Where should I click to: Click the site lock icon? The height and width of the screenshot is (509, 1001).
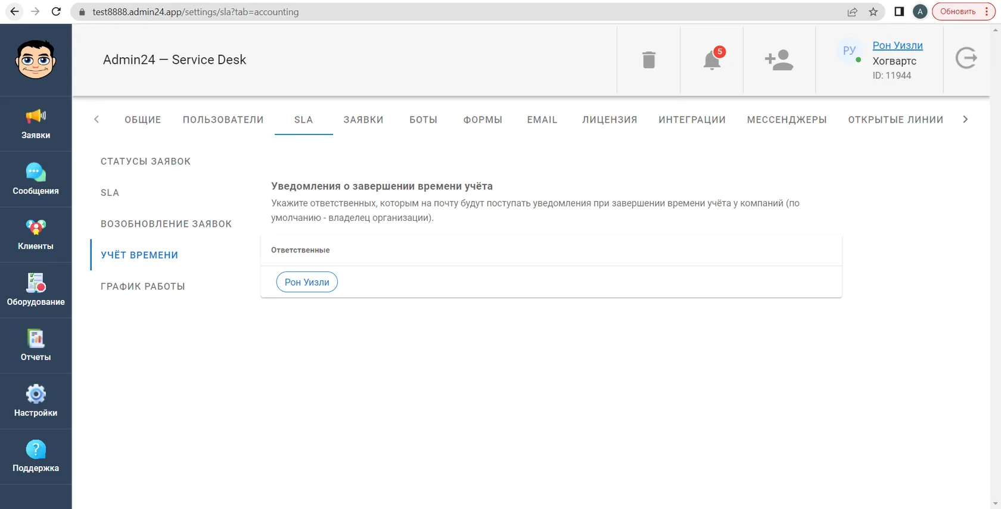click(82, 12)
